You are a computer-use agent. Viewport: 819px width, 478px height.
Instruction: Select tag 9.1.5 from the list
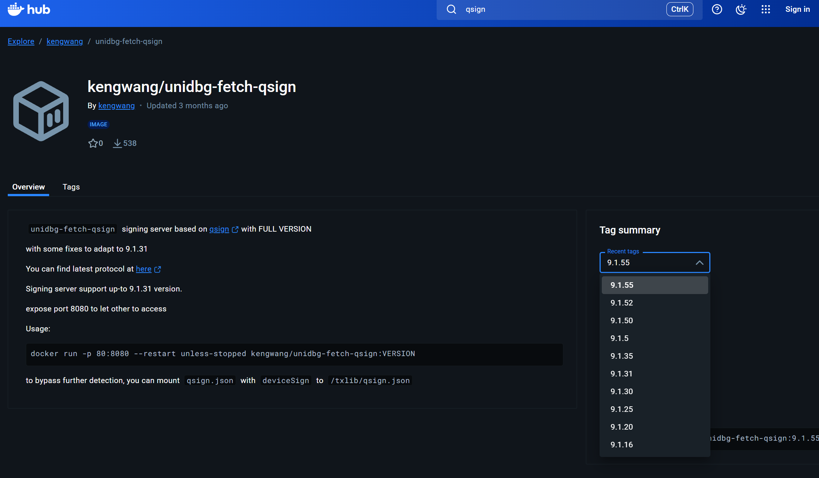655,338
